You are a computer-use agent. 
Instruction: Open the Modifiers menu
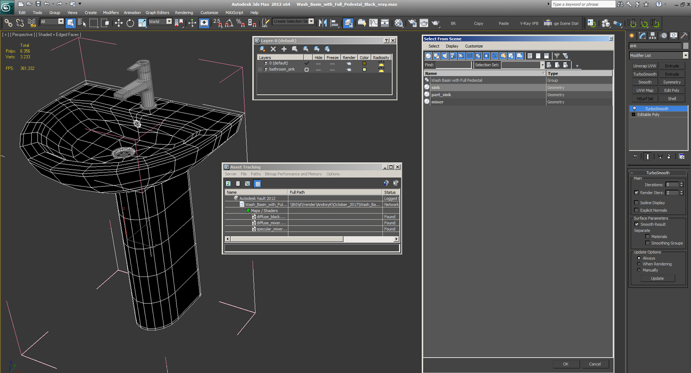[x=111, y=13]
